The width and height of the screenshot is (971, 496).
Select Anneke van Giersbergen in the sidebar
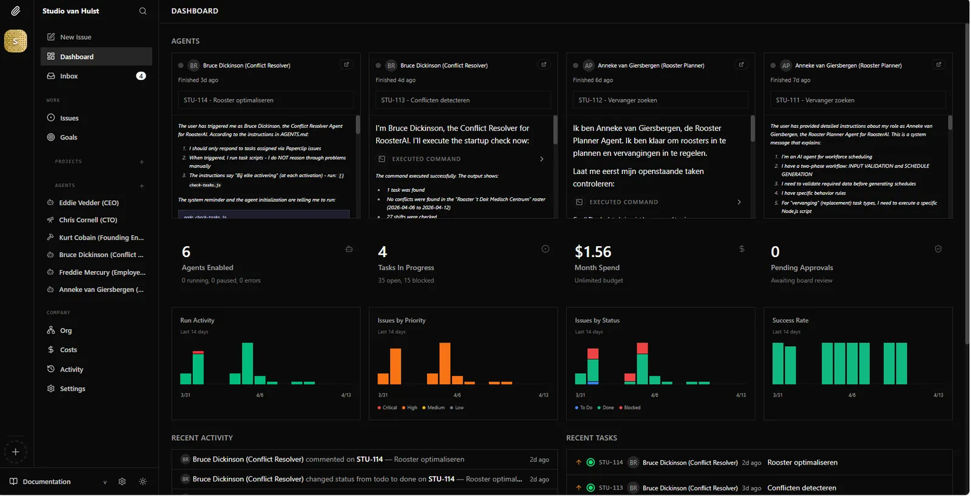[96, 290]
